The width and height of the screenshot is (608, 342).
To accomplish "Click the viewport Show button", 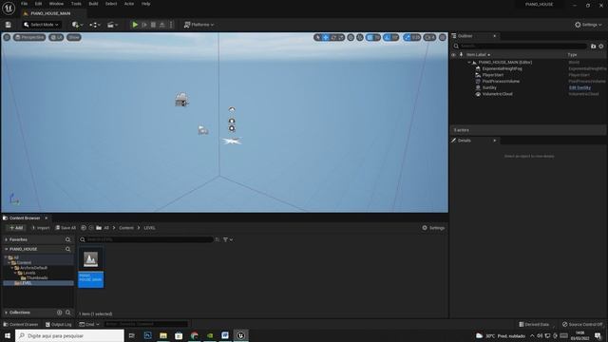I will tap(74, 37).
